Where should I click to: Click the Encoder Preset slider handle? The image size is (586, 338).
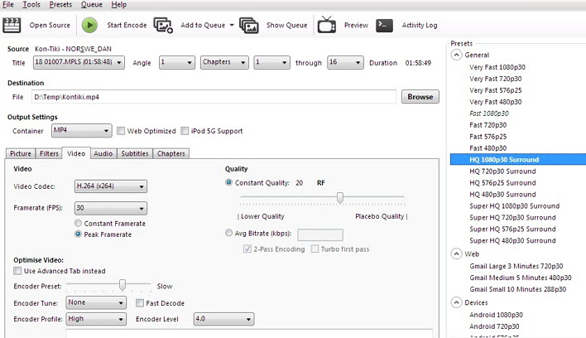[122, 285]
